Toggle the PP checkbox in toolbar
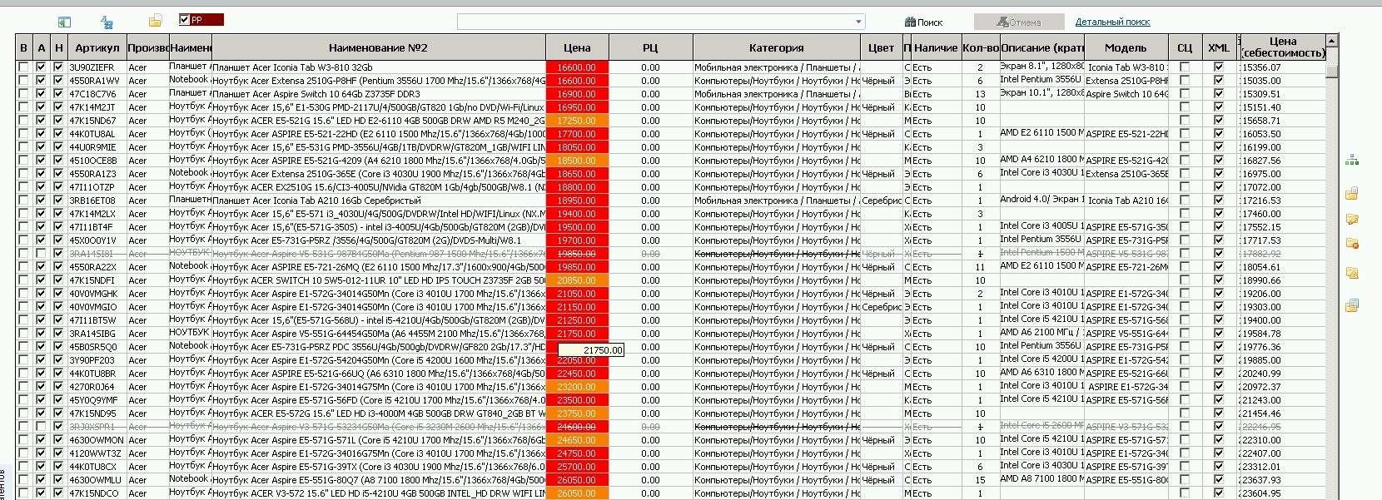The height and width of the screenshot is (500, 1382). (x=184, y=19)
